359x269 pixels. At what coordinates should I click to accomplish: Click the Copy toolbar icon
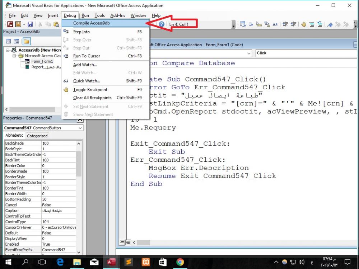pos(48,24)
